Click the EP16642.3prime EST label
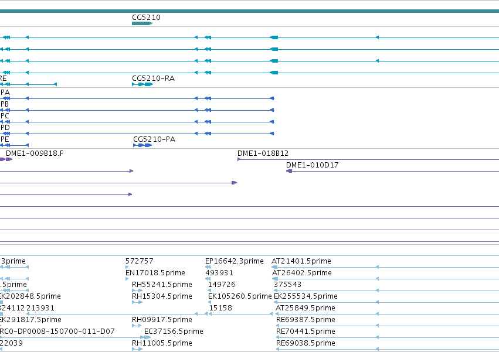Screen dimensions: 499x352 coord(235,261)
